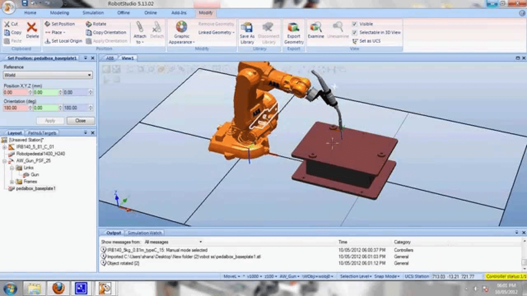Select pedalbox_baseplate1 in Layout tree
This screenshot has height=296, width=527.
(36, 188)
